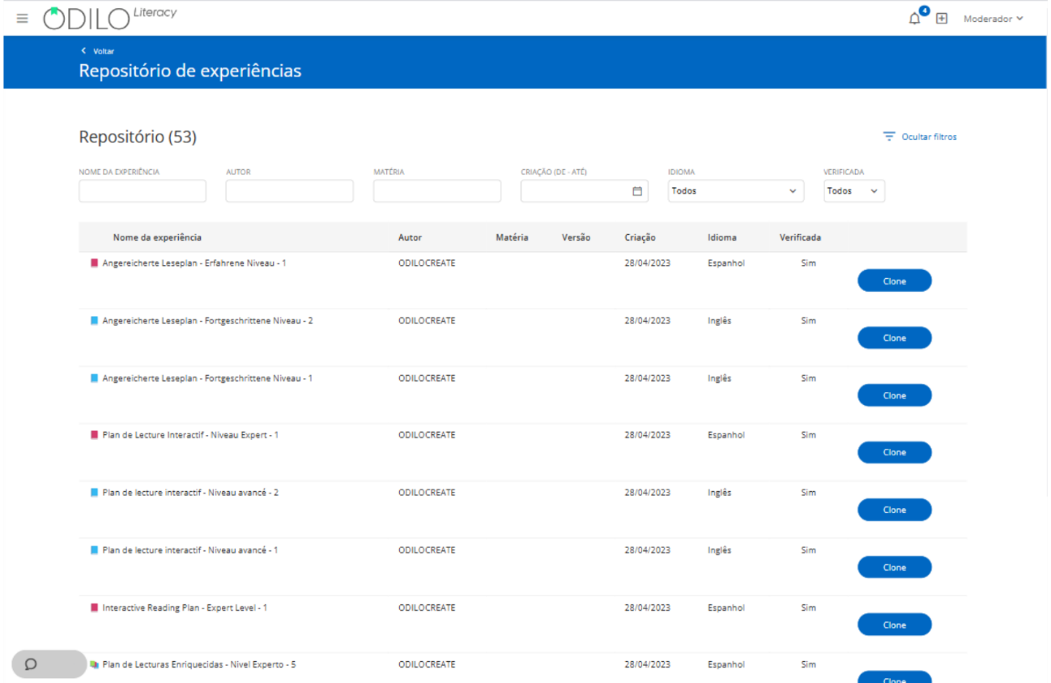Click Ocultar filtros to hide filters
Image resolution: width=1051 pixels, height=683 pixels.
click(x=929, y=137)
